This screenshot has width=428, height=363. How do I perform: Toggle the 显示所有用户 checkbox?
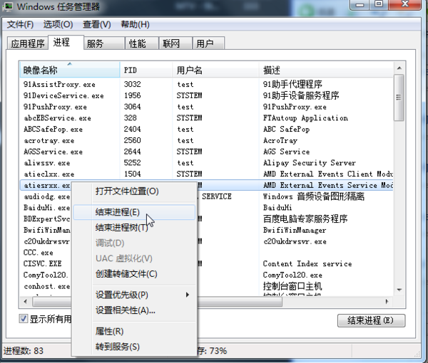point(24,319)
